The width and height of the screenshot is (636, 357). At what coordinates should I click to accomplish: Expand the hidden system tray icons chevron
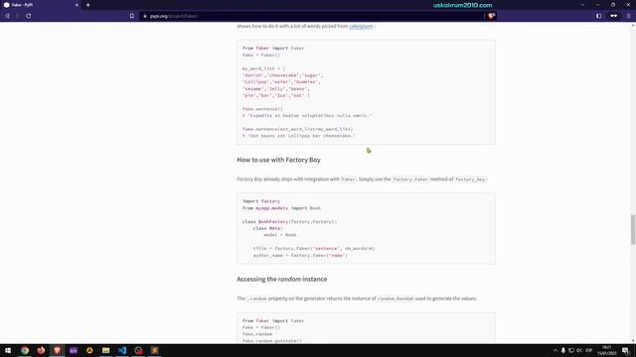[555, 350]
